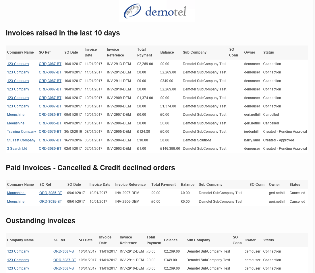The image size is (315, 273).
Task: Open the ORD-3087-BT link in the INV-2909-DEM row
Action: (x=50, y=98)
